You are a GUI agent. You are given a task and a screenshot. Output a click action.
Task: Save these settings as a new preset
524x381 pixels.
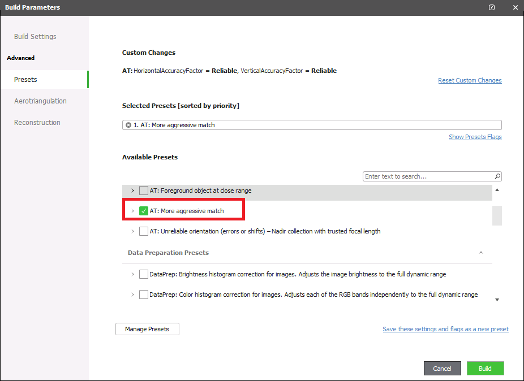pyautogui.click(x=445, y=329)
